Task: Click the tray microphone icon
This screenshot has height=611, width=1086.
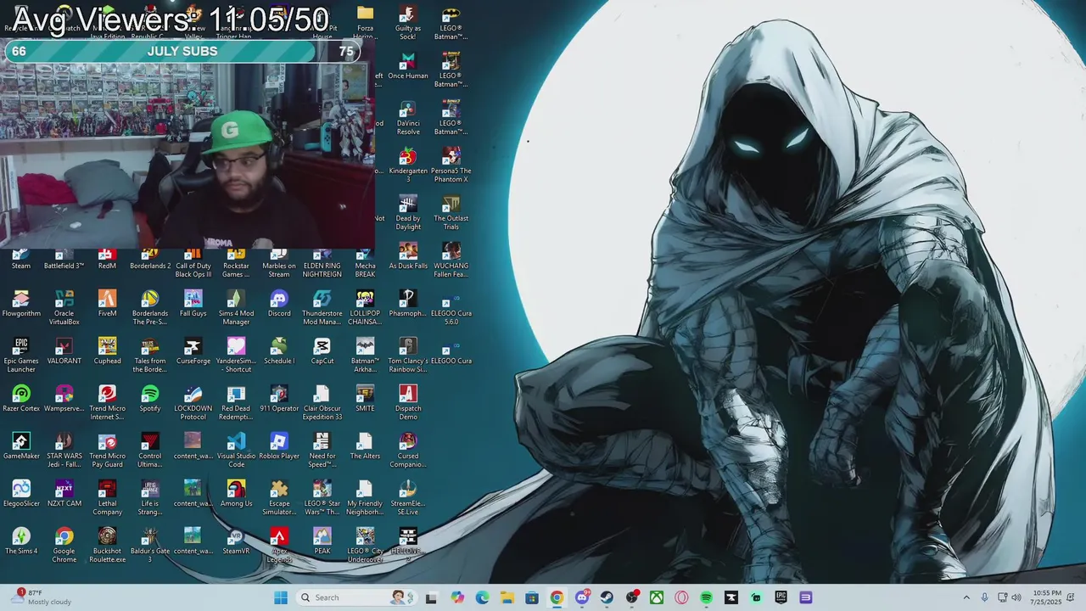Action: [x=984, y=597]
